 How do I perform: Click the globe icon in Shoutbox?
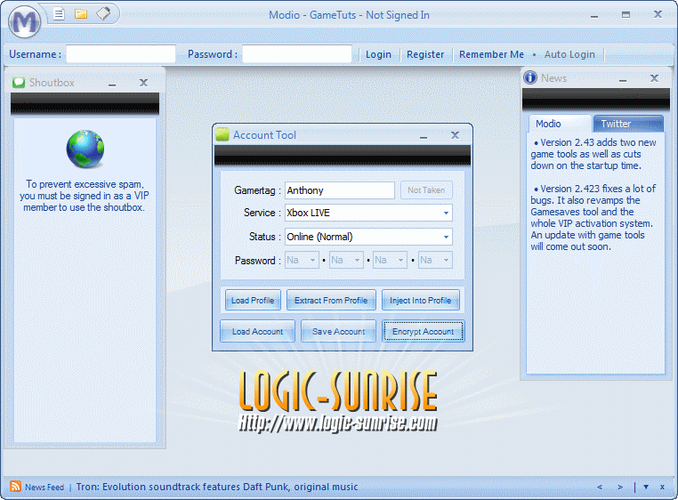tap(85, 149)
